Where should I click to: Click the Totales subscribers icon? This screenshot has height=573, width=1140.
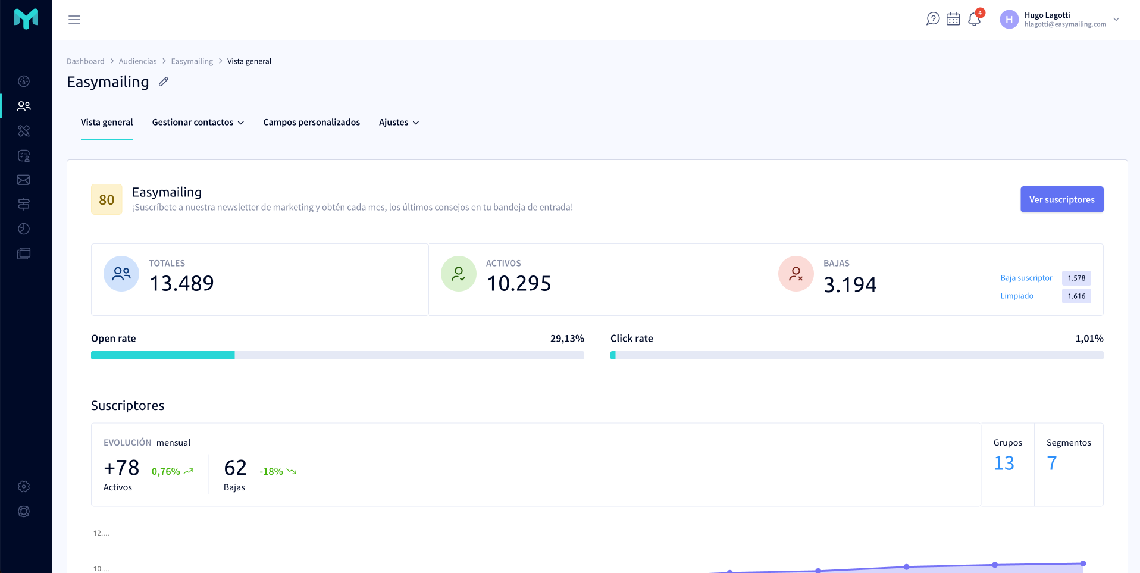click(x=121, y=274)
